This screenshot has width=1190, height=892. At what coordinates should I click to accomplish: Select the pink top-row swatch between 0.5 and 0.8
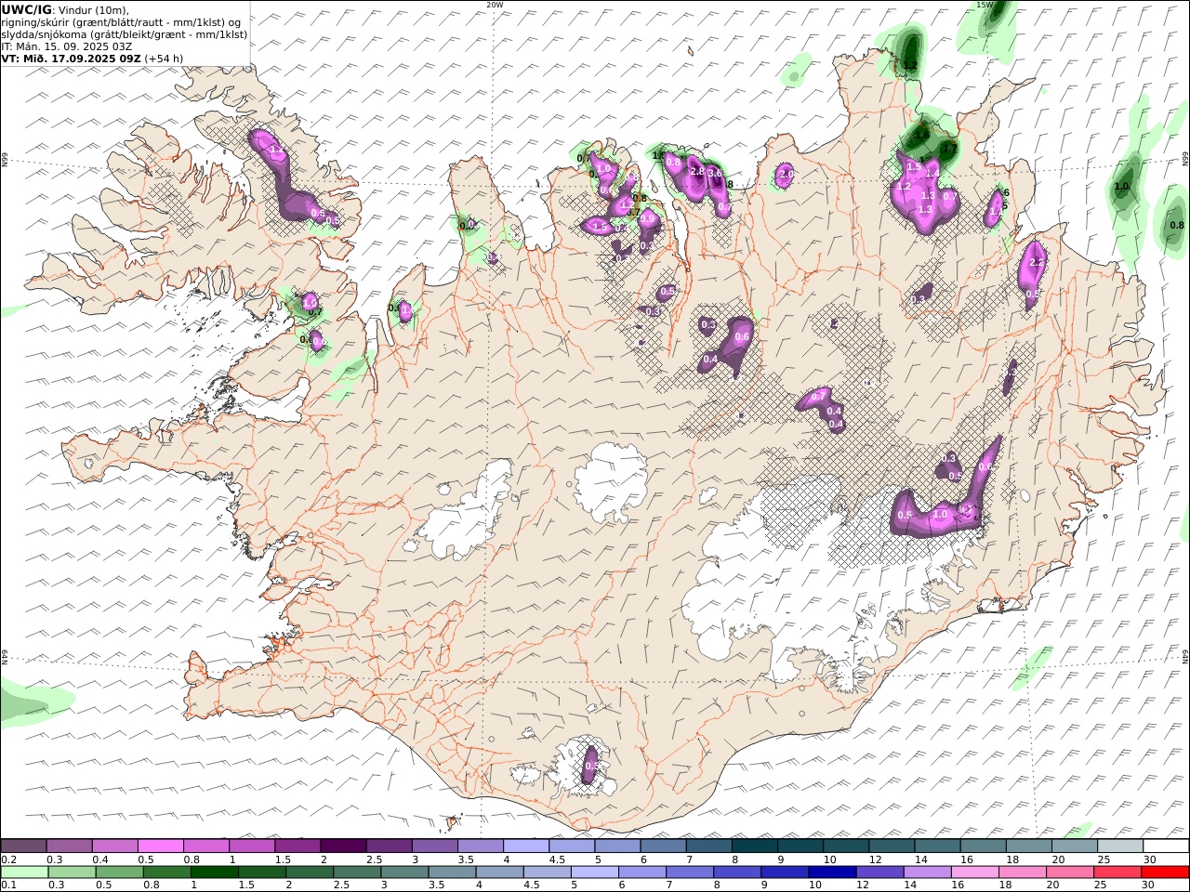point(161,846)
